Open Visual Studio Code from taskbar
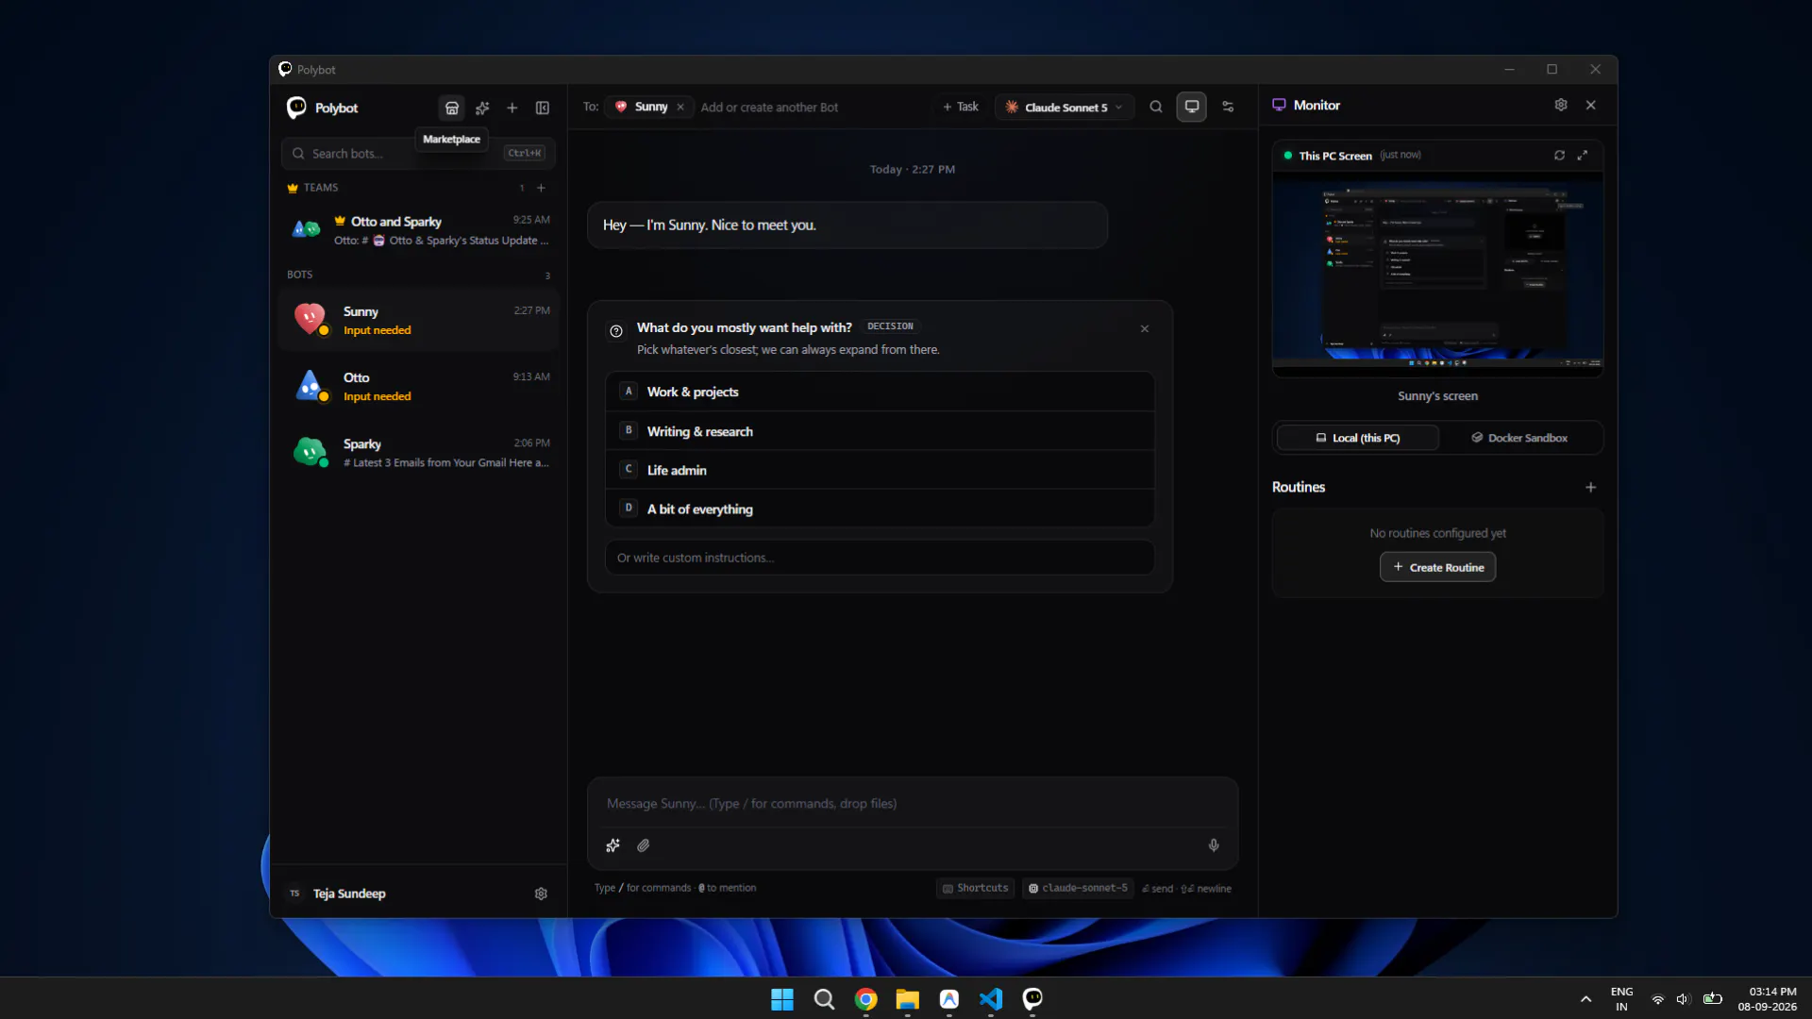This screenshot has height=1019, width=1812. pyautogui.click(x=990, y=999)
